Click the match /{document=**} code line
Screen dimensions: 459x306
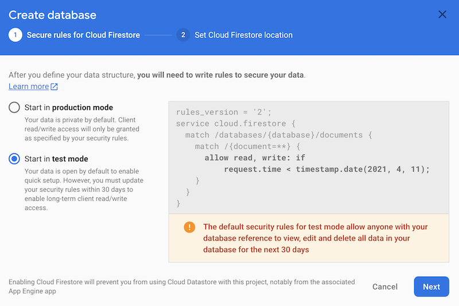point(248,146)
